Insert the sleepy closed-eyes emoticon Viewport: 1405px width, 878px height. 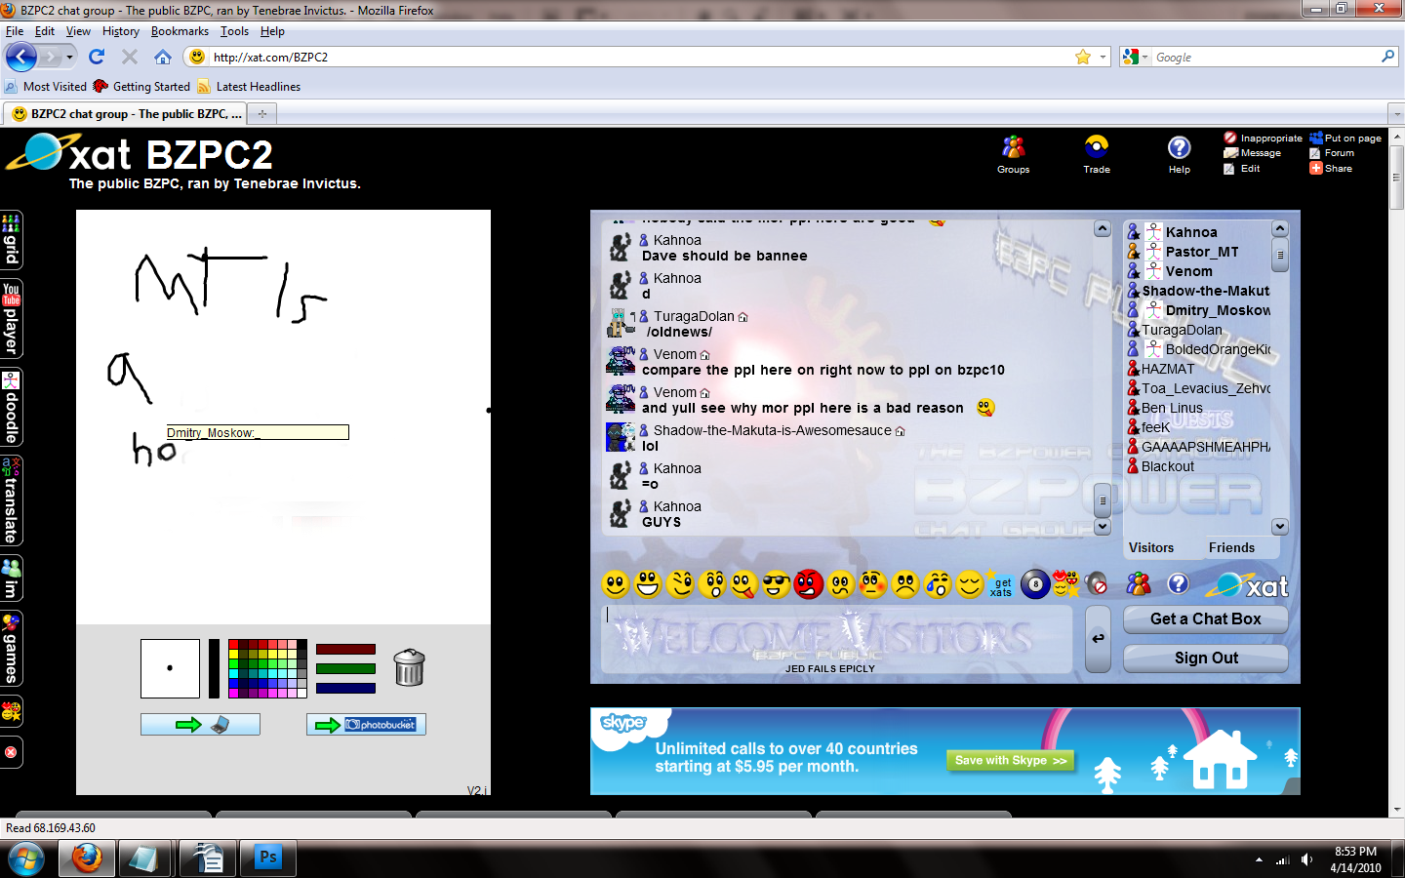tap(970, 584)
